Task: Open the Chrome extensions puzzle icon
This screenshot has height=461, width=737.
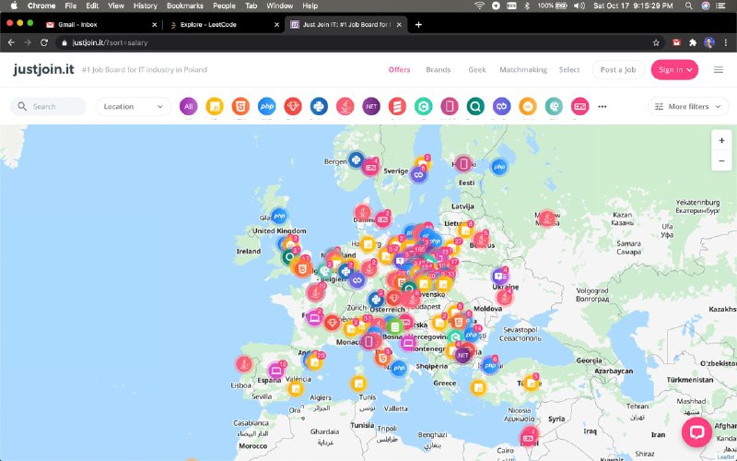Action: [x=693, y=42]
